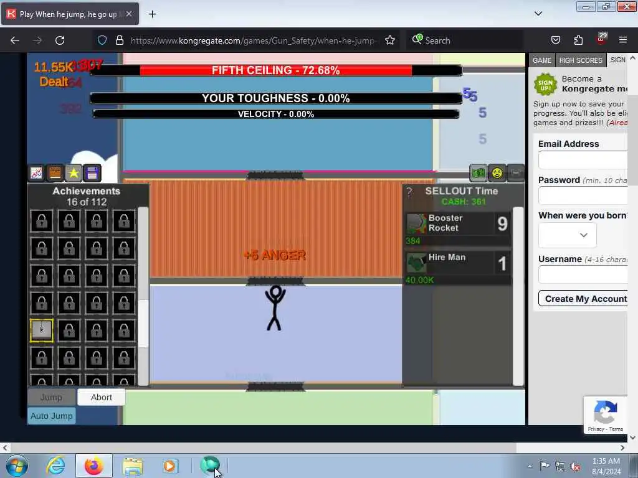Viewport: 638px width, 478px height.
Task: Click the 'CASH: 361' text
Action: click(464, 202)
